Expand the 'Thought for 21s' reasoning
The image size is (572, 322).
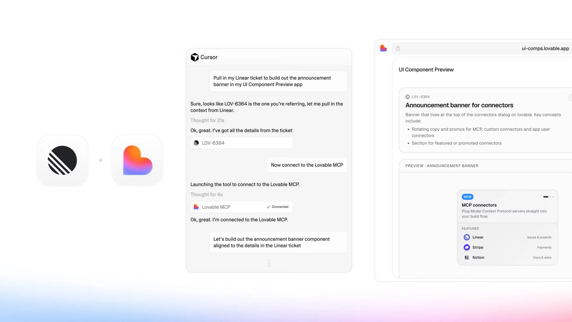pos(207,120)
